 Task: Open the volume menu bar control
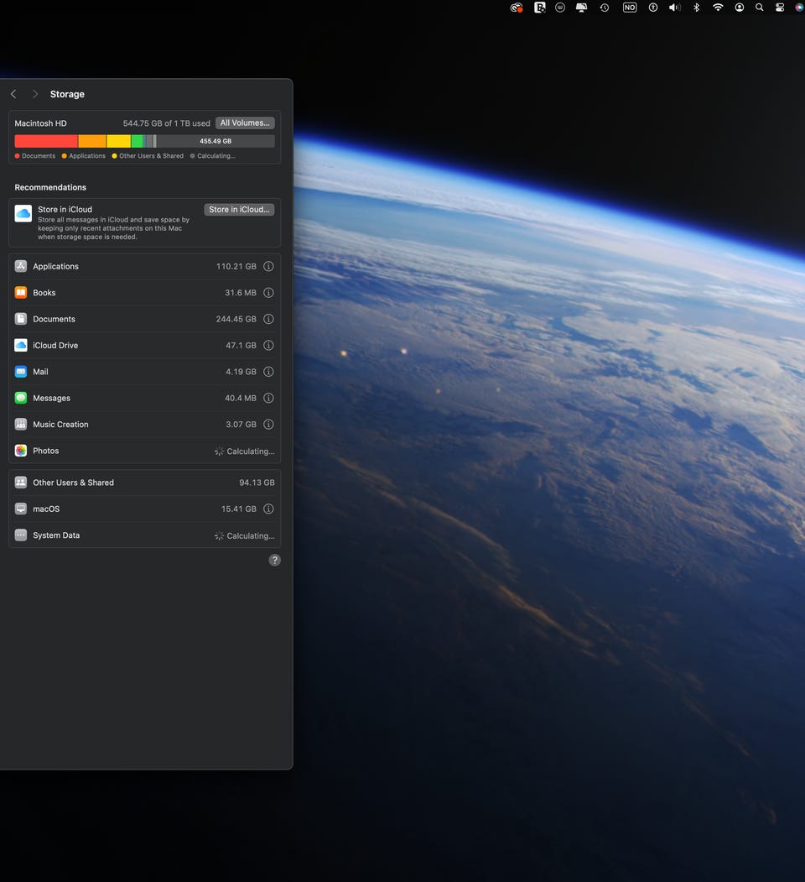(x=674, y=8)
